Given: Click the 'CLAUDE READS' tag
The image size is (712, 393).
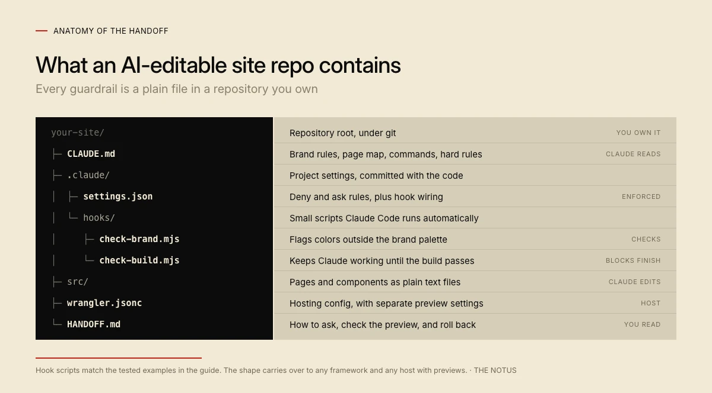Looking at the screenshot, I should (x=633, y=154).
